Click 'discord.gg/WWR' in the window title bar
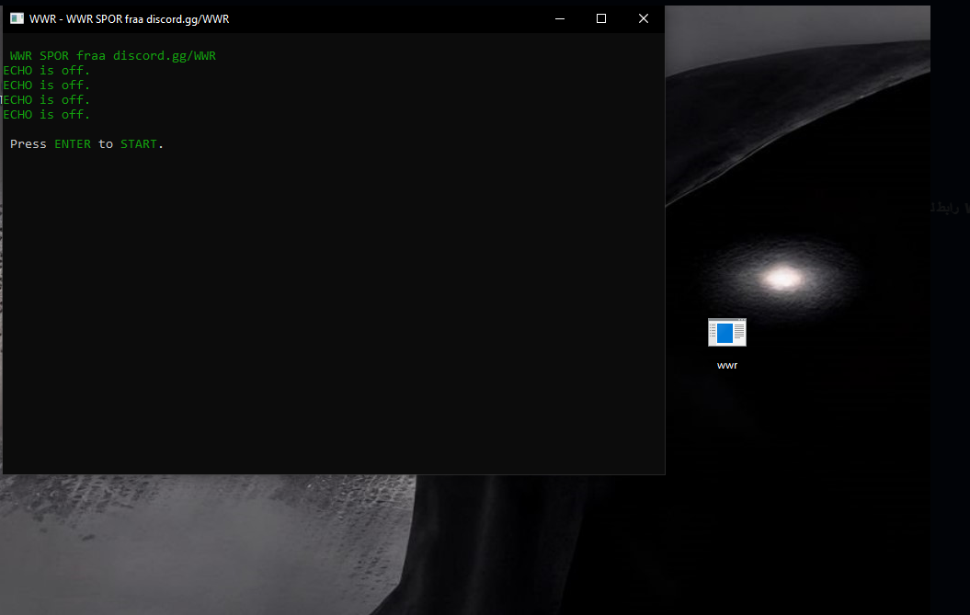Image resolution: width=970 pixels, height=615 pixels. point(188,18)
